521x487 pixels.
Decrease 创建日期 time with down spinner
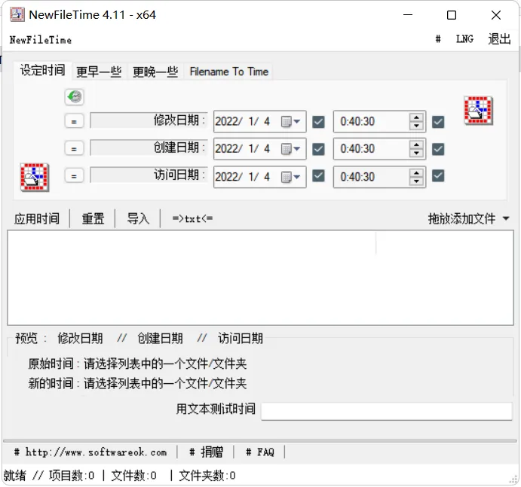click(416, 153)
